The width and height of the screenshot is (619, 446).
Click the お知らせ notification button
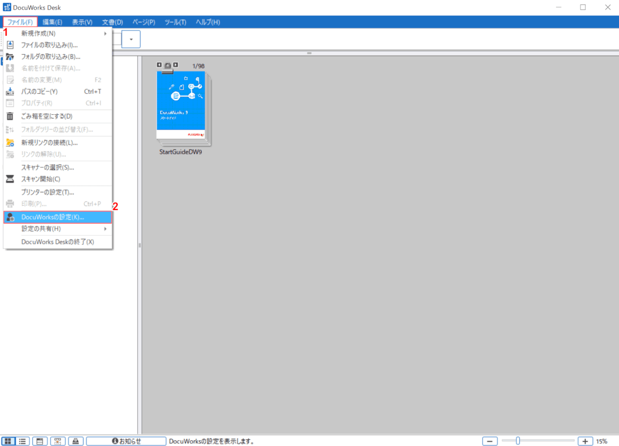coord(127,441)
